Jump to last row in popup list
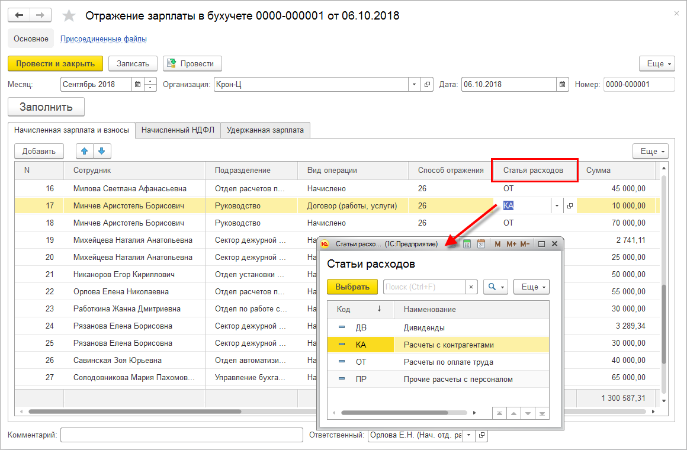 coord(542,414)
